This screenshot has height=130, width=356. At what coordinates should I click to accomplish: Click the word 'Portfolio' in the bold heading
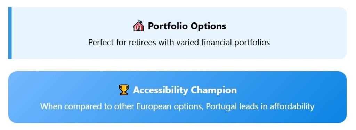tap(168, 26)
